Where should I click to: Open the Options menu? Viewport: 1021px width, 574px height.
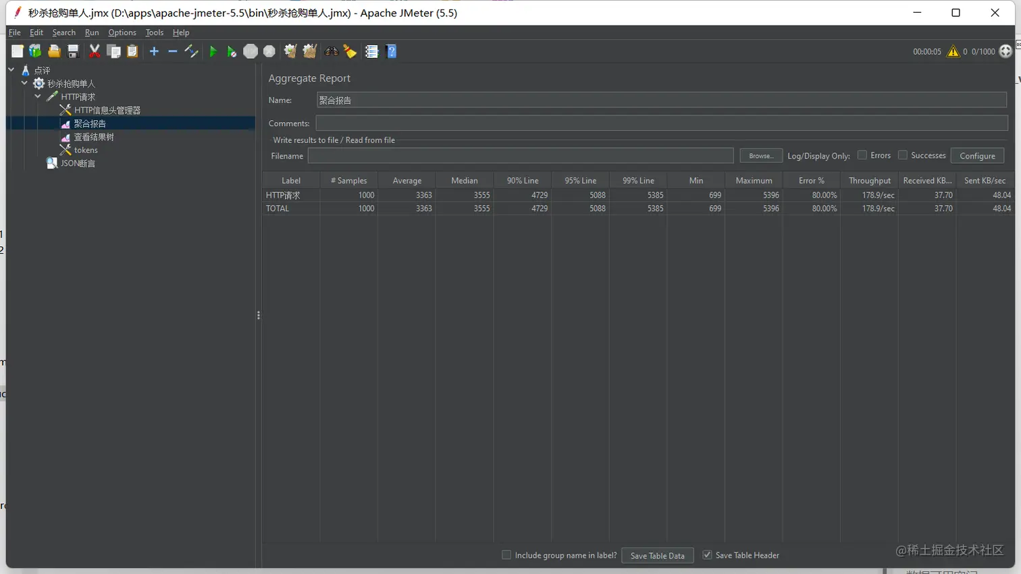122,32
